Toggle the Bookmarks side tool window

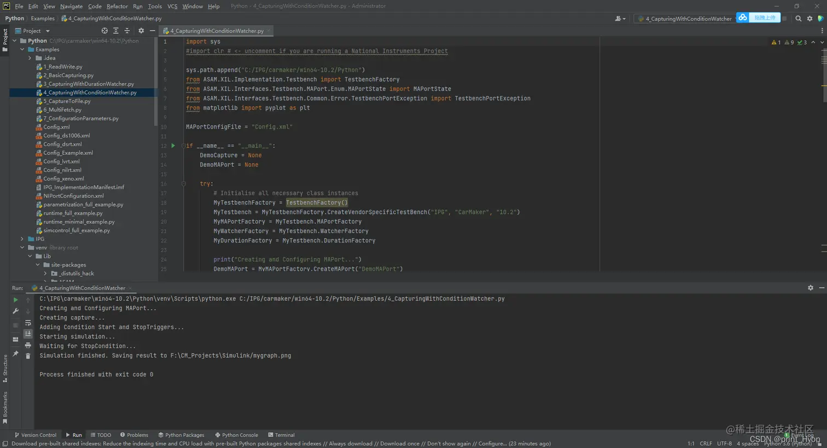[x=5, y=408]
